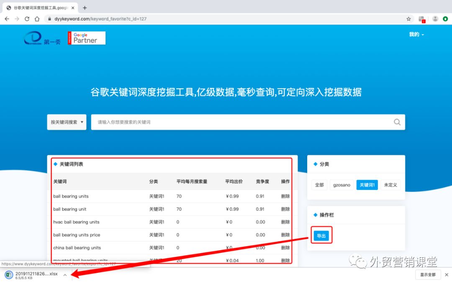Click the bookmark star in the address bar
This screenshot has height=282, width=452.
tap(408, 18)
